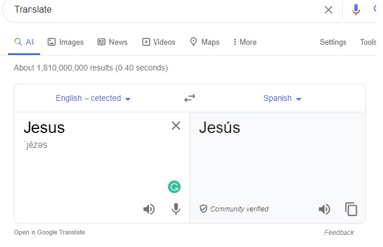The height and width of the screenshot is (247, 383).
Task: Swap source and target languages
Action: coord(190,98)
